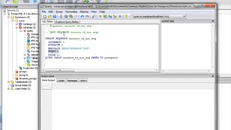
Task: Open a SQL file via the folder icon
Action: pyautogui.click(x=49, y=17)
